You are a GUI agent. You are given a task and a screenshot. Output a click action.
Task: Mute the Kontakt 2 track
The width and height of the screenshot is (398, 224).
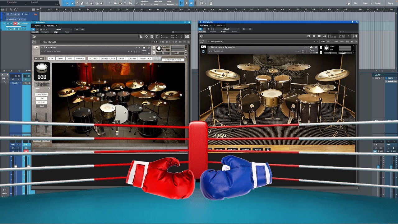click(8, 24)
